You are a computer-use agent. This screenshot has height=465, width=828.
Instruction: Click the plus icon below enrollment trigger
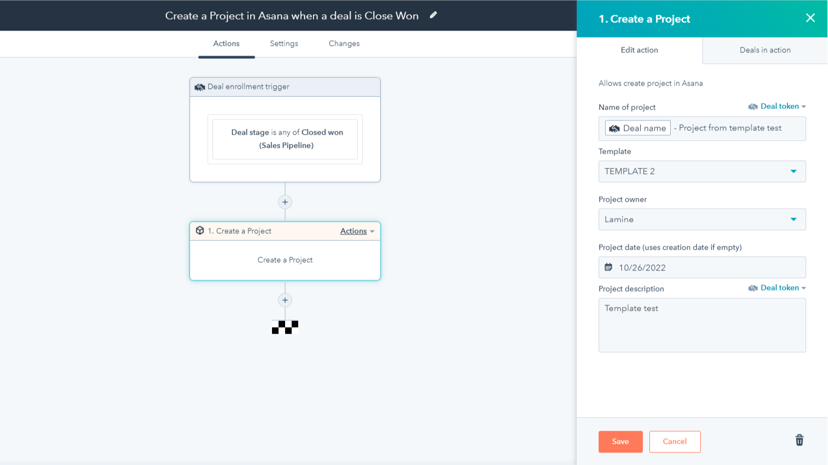click(285, 202)
